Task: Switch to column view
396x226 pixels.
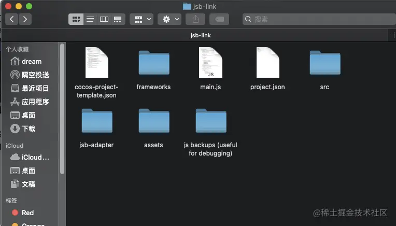Action: [104, 19]
